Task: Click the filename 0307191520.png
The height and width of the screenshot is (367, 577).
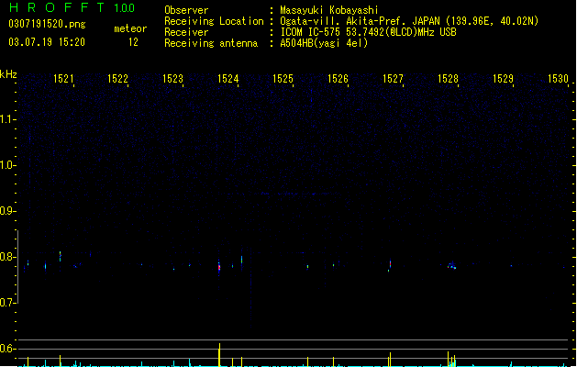Action: [x=47, y=25]
